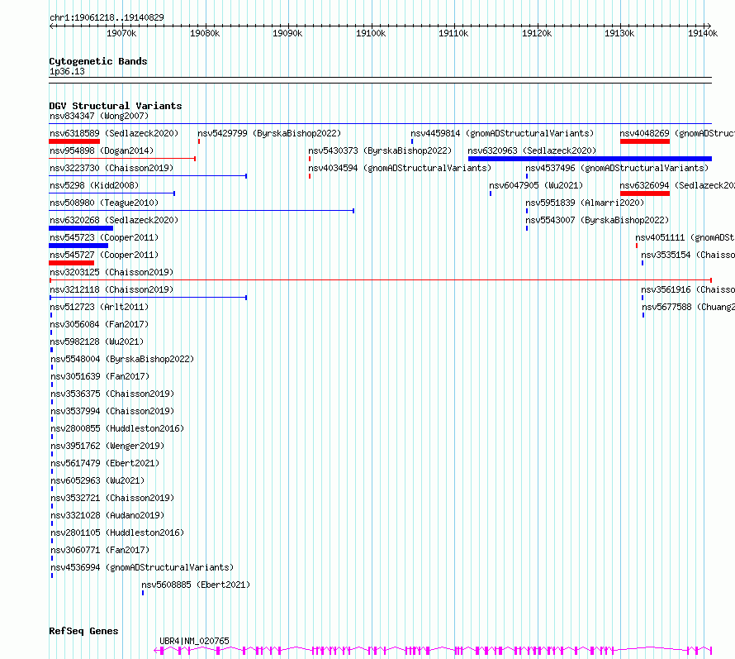Select the blue nsv6320268 (Sedlazeck2020) bar

pyautogui.click(x=81, y=228)
